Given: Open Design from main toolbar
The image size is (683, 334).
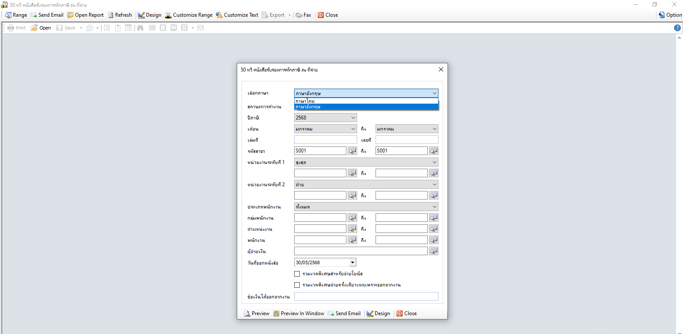Looking at the screenshot, I should (x=149, y=15).
